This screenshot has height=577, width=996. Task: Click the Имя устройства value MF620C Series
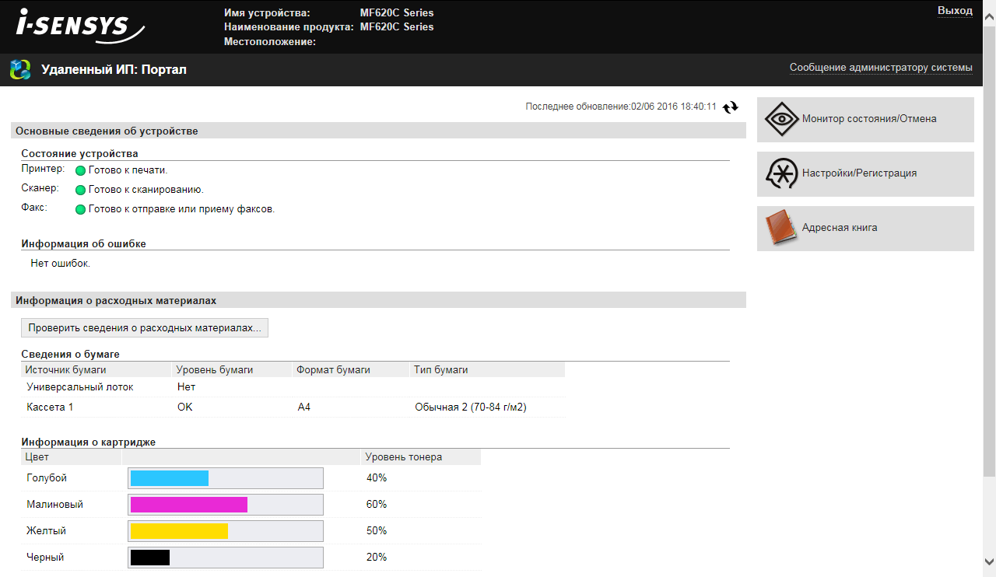coord(397,13)
